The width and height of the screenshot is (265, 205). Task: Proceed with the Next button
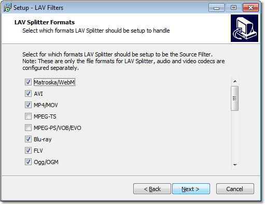click(x=191, y=189)
